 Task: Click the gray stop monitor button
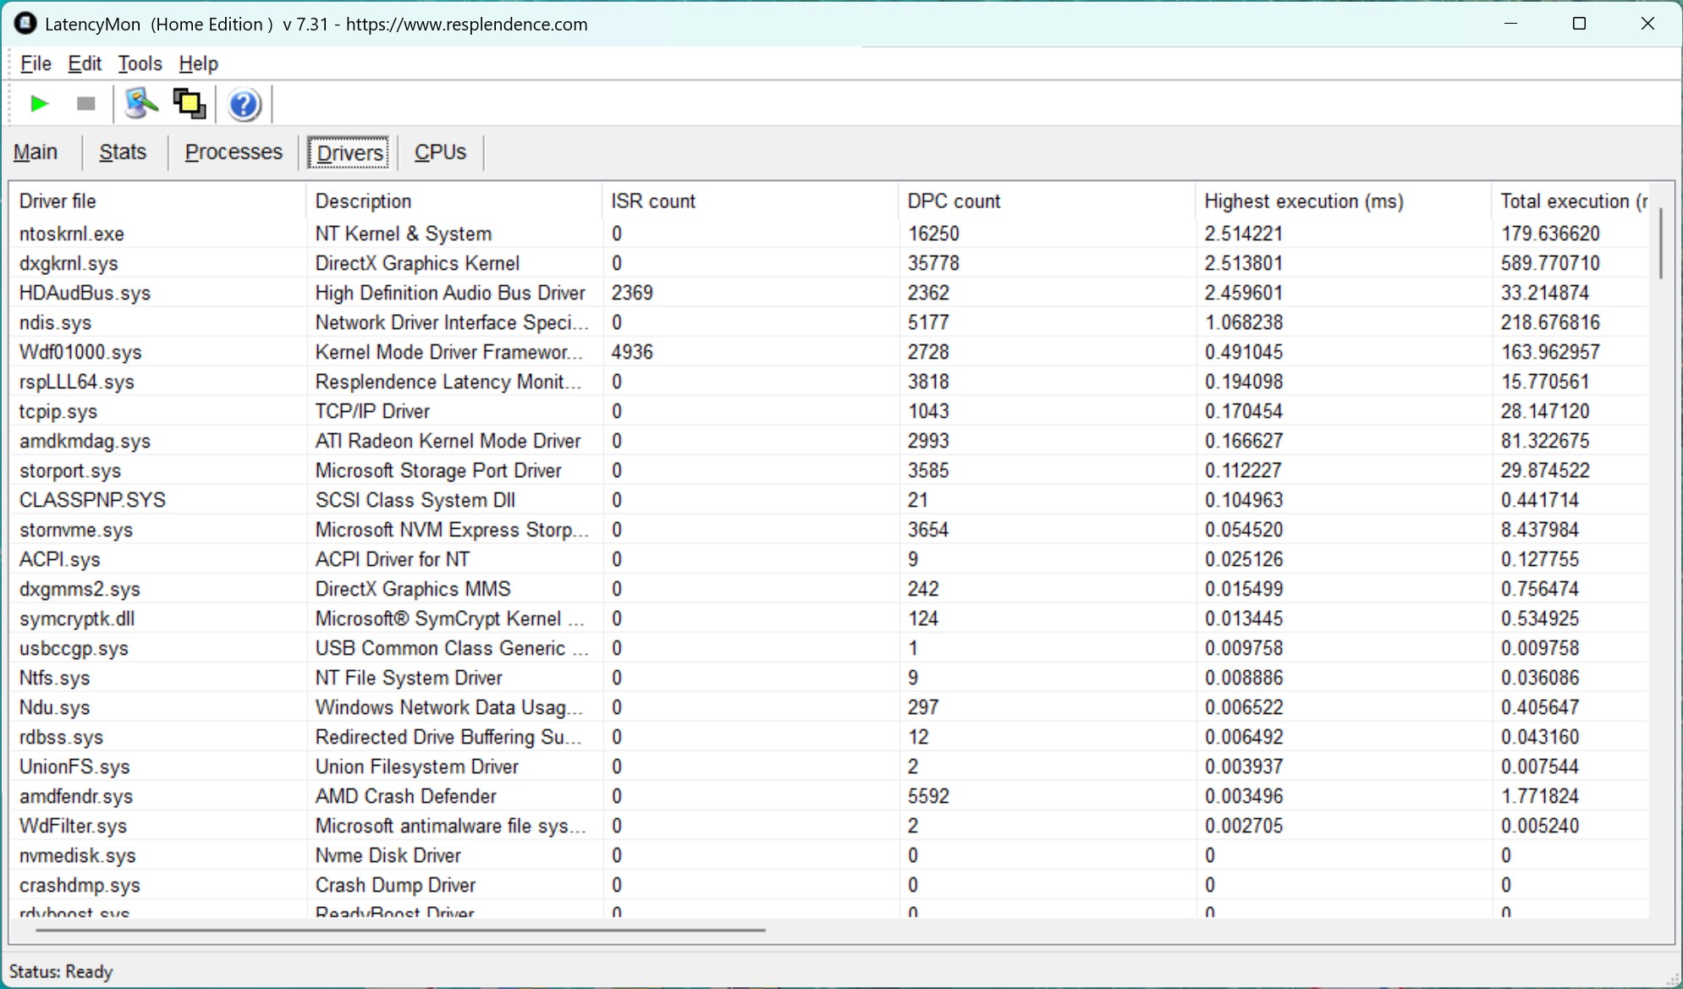pyautogui.click(x=85, y=104)
